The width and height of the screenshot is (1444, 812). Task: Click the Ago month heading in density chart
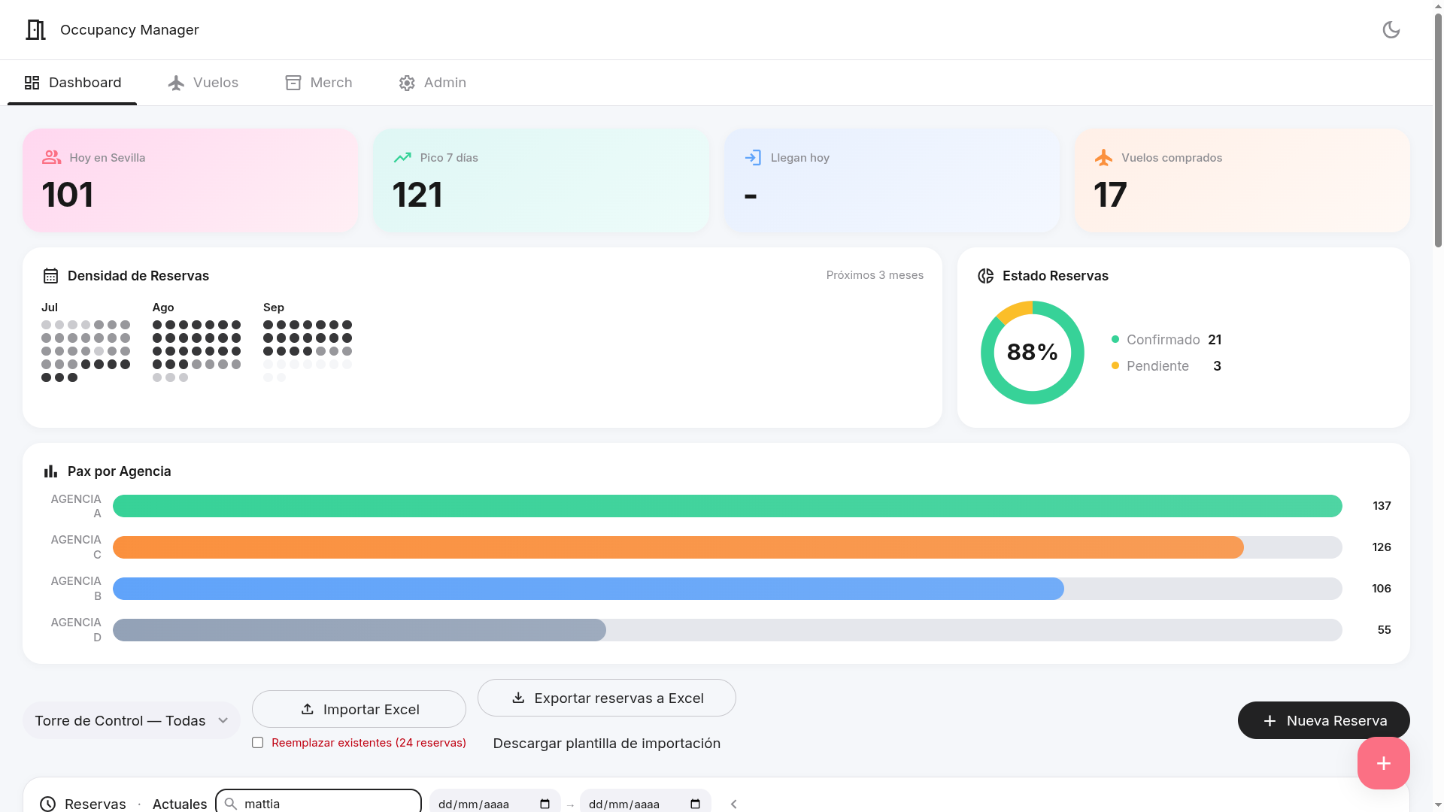pyautogui.click(x=163, y=308)
